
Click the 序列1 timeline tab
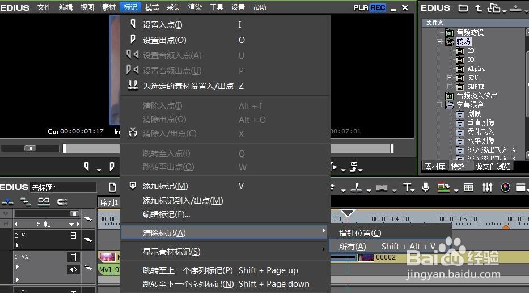click(x=109, y=202)
